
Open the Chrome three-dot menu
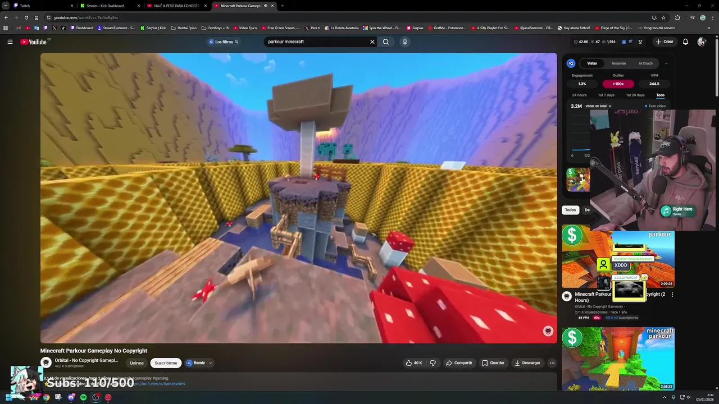pyautogui.click(x=712, y=17)
